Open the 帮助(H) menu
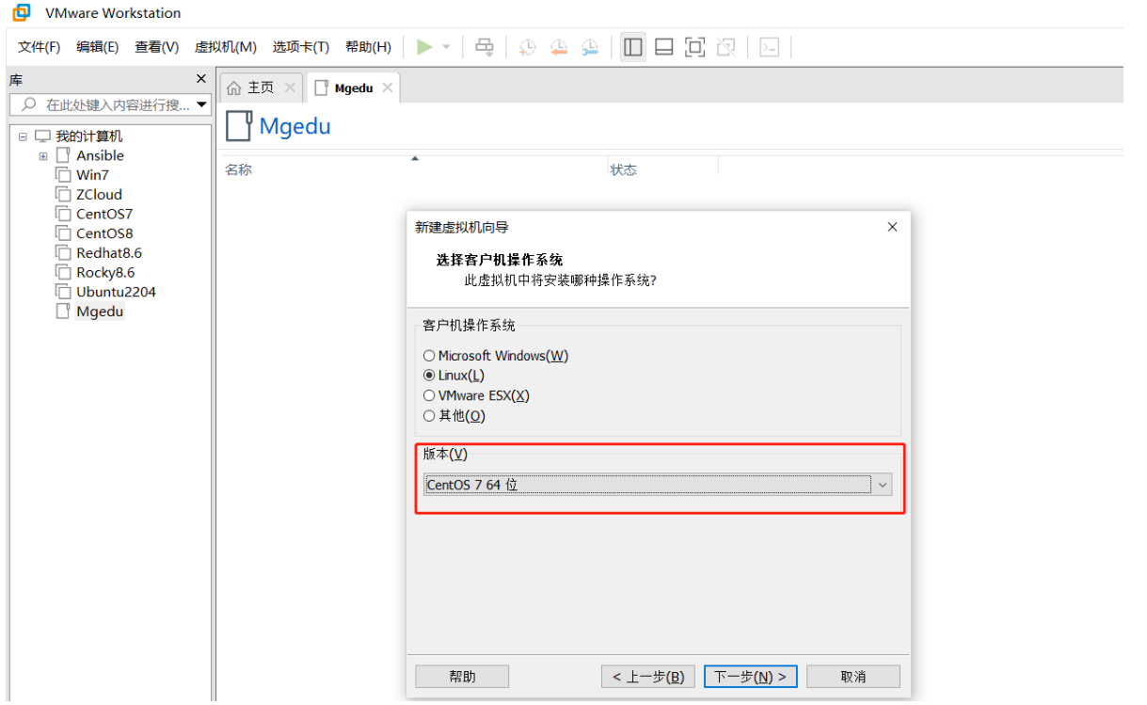The width and height of the screenshot is (1147, 705). click(368, 47)
